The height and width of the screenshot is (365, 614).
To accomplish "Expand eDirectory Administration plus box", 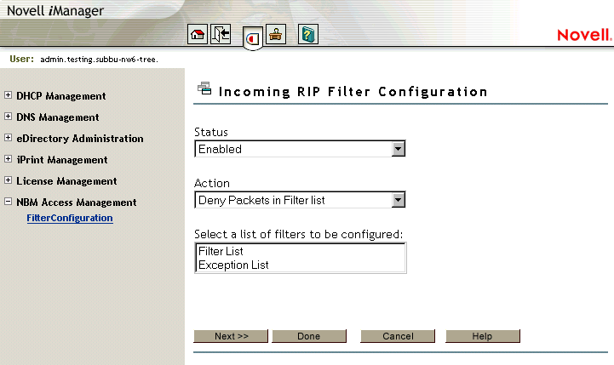I will click(8, 137).
